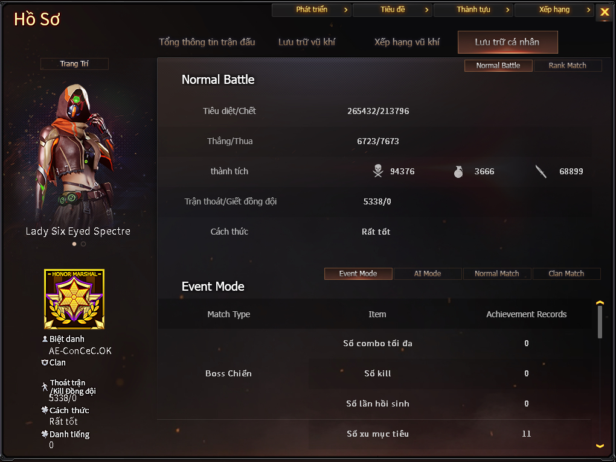
Task: Toggle to Rank Match statistics
Action: coord(567,66)
